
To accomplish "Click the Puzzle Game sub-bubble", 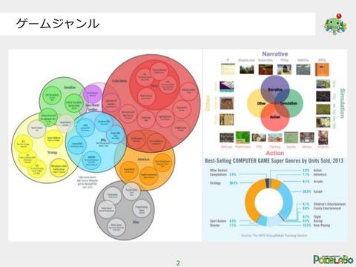I will 131,191.
